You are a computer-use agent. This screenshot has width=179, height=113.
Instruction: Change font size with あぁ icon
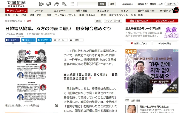pyautogui.click(x=64, y=4)
